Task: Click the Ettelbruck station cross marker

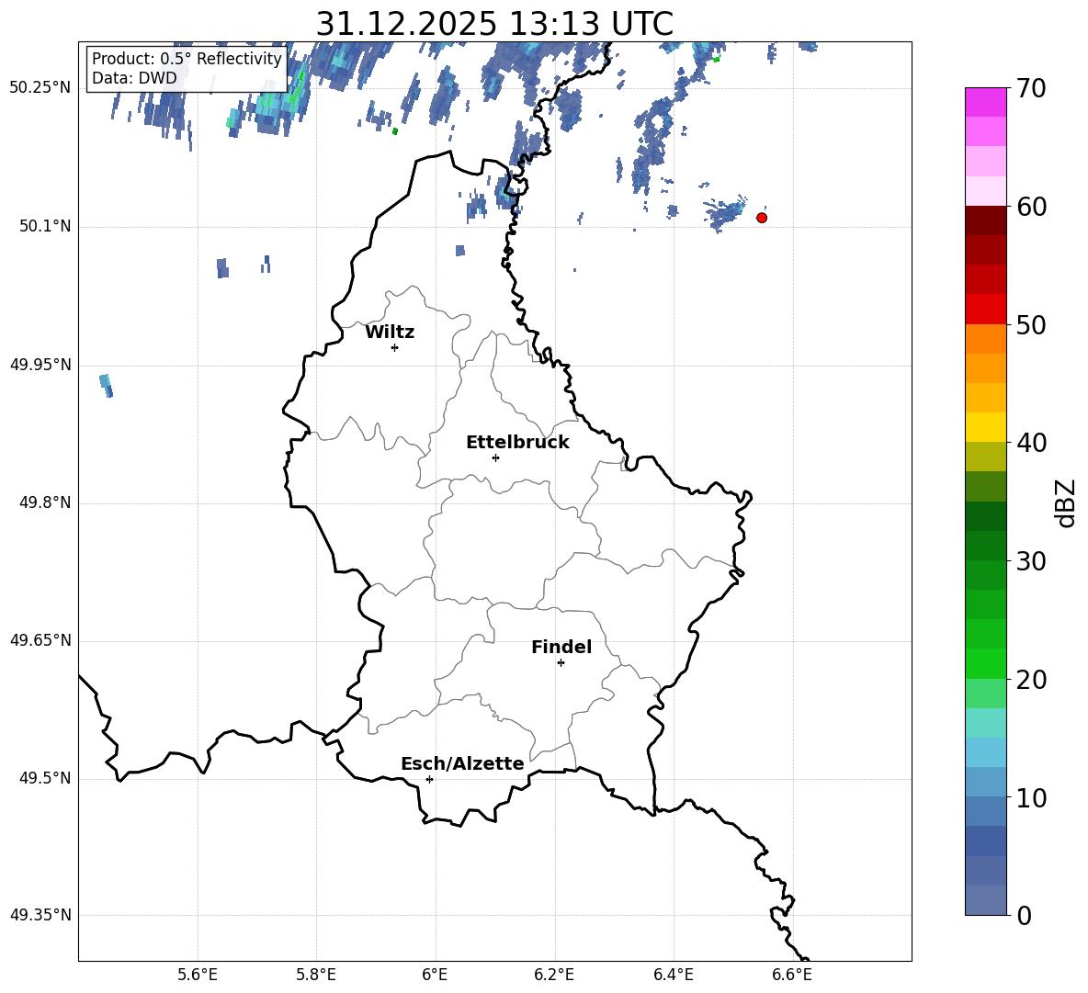Action: tap(495, 457)
